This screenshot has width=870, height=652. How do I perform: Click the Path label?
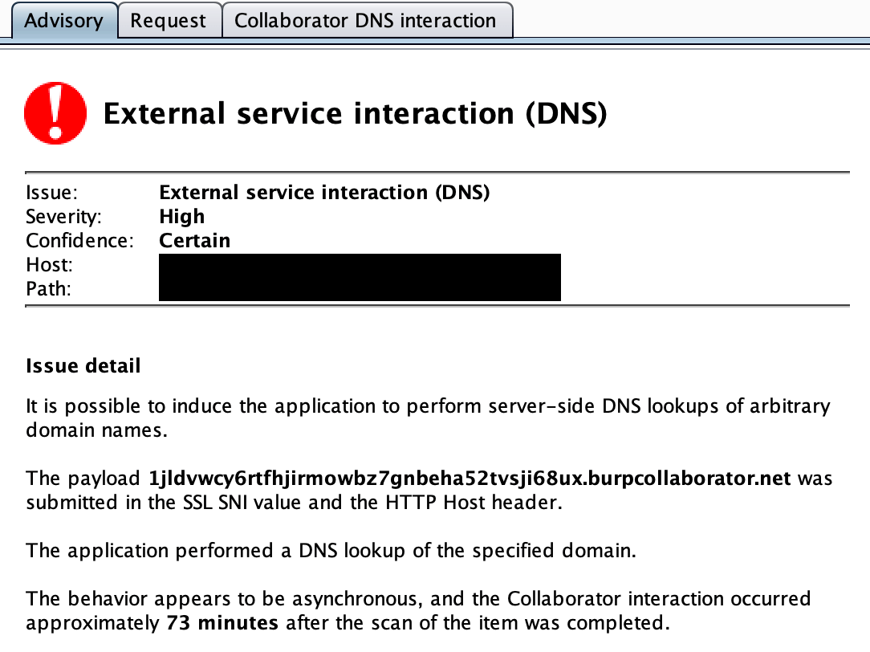tap(46, 288)
